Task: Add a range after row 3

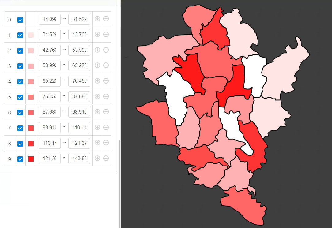Action: (97, 65)
